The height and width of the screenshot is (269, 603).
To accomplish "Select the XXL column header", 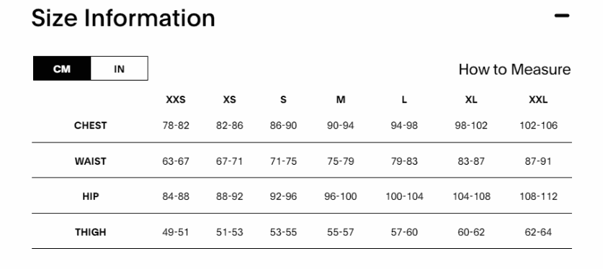I will click(x=538, y=100).
